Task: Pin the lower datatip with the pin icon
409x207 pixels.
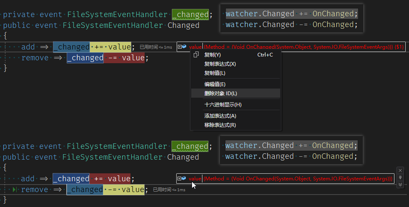Action: pyautogui.click(x=400, y=177)
